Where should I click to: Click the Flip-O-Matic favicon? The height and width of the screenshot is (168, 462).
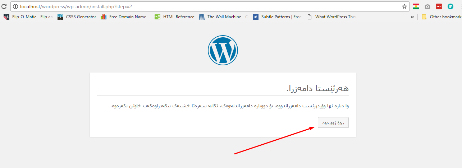6,17
